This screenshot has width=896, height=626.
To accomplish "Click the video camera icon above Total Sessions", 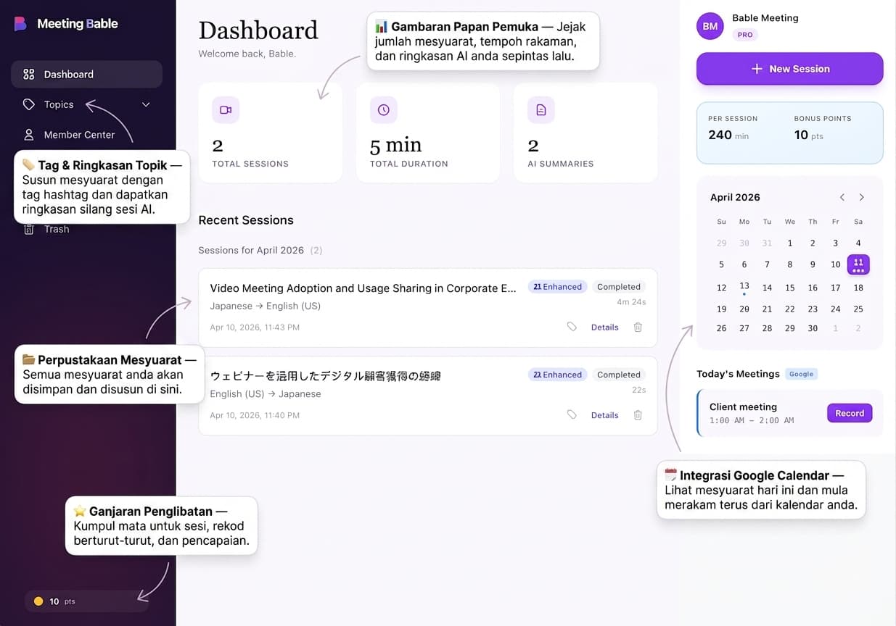I will (x=225, y=109).
